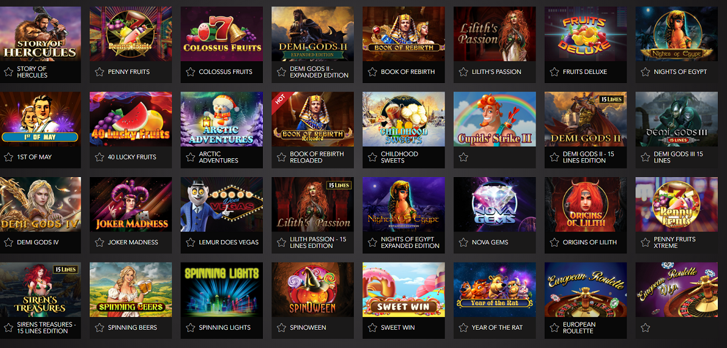This screenshot has width=727, height=348.
Task: Open the Sweet Win game thumbnail
Action: pyautogui.click(x=403, y=290)
